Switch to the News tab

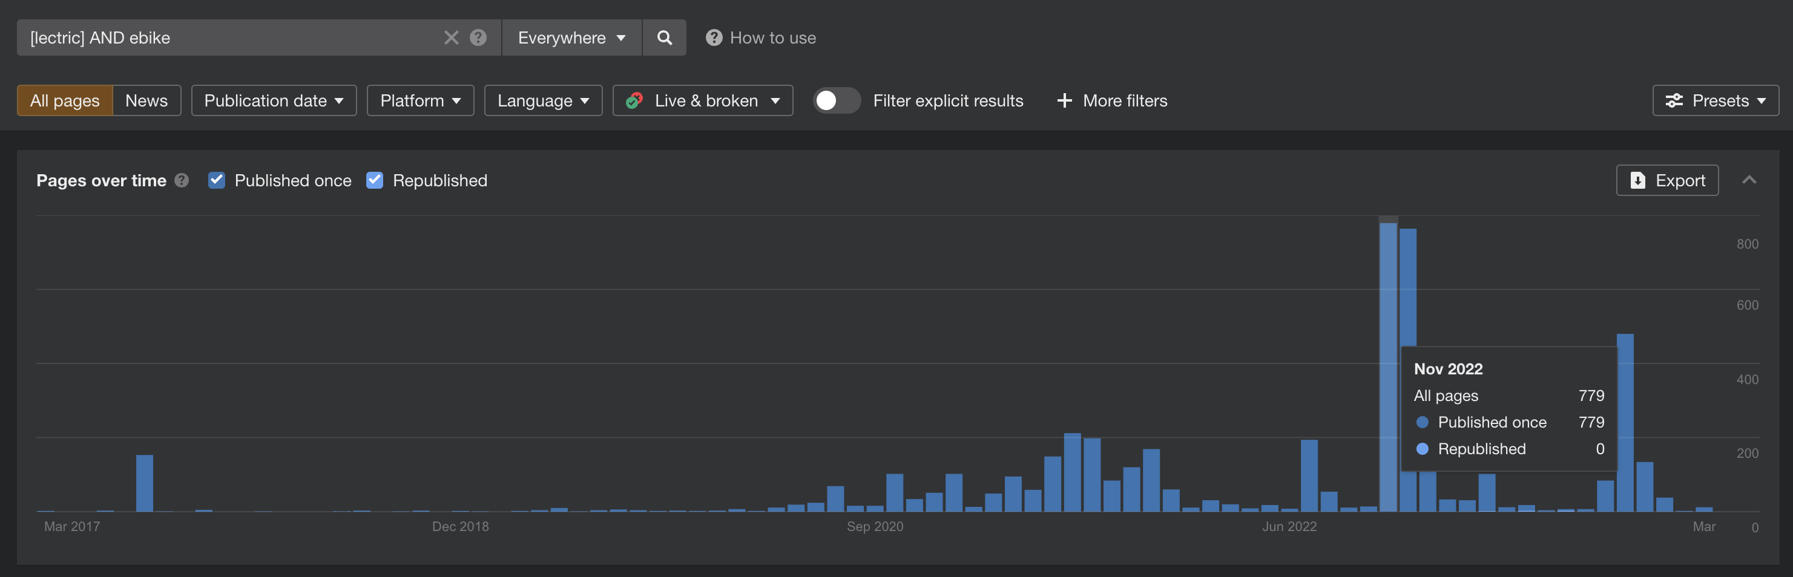click(146, 101)
